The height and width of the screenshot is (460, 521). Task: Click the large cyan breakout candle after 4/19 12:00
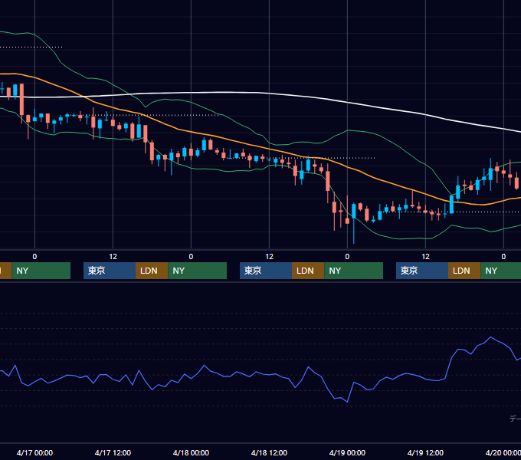[451, 205]
